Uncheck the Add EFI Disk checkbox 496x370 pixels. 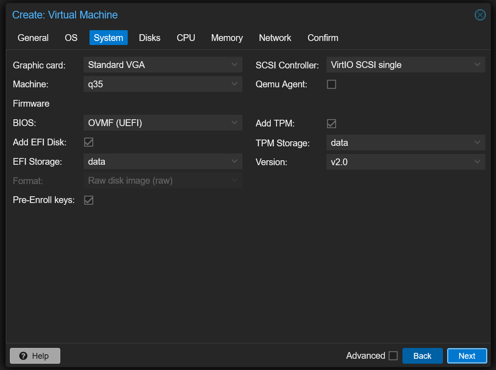(x=89, y=142)
